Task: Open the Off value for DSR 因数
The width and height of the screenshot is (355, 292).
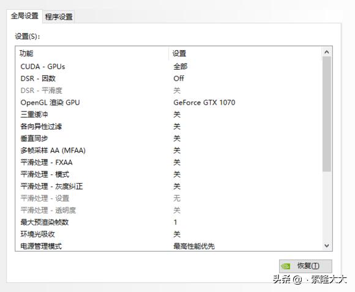Action: click(179, 78)
